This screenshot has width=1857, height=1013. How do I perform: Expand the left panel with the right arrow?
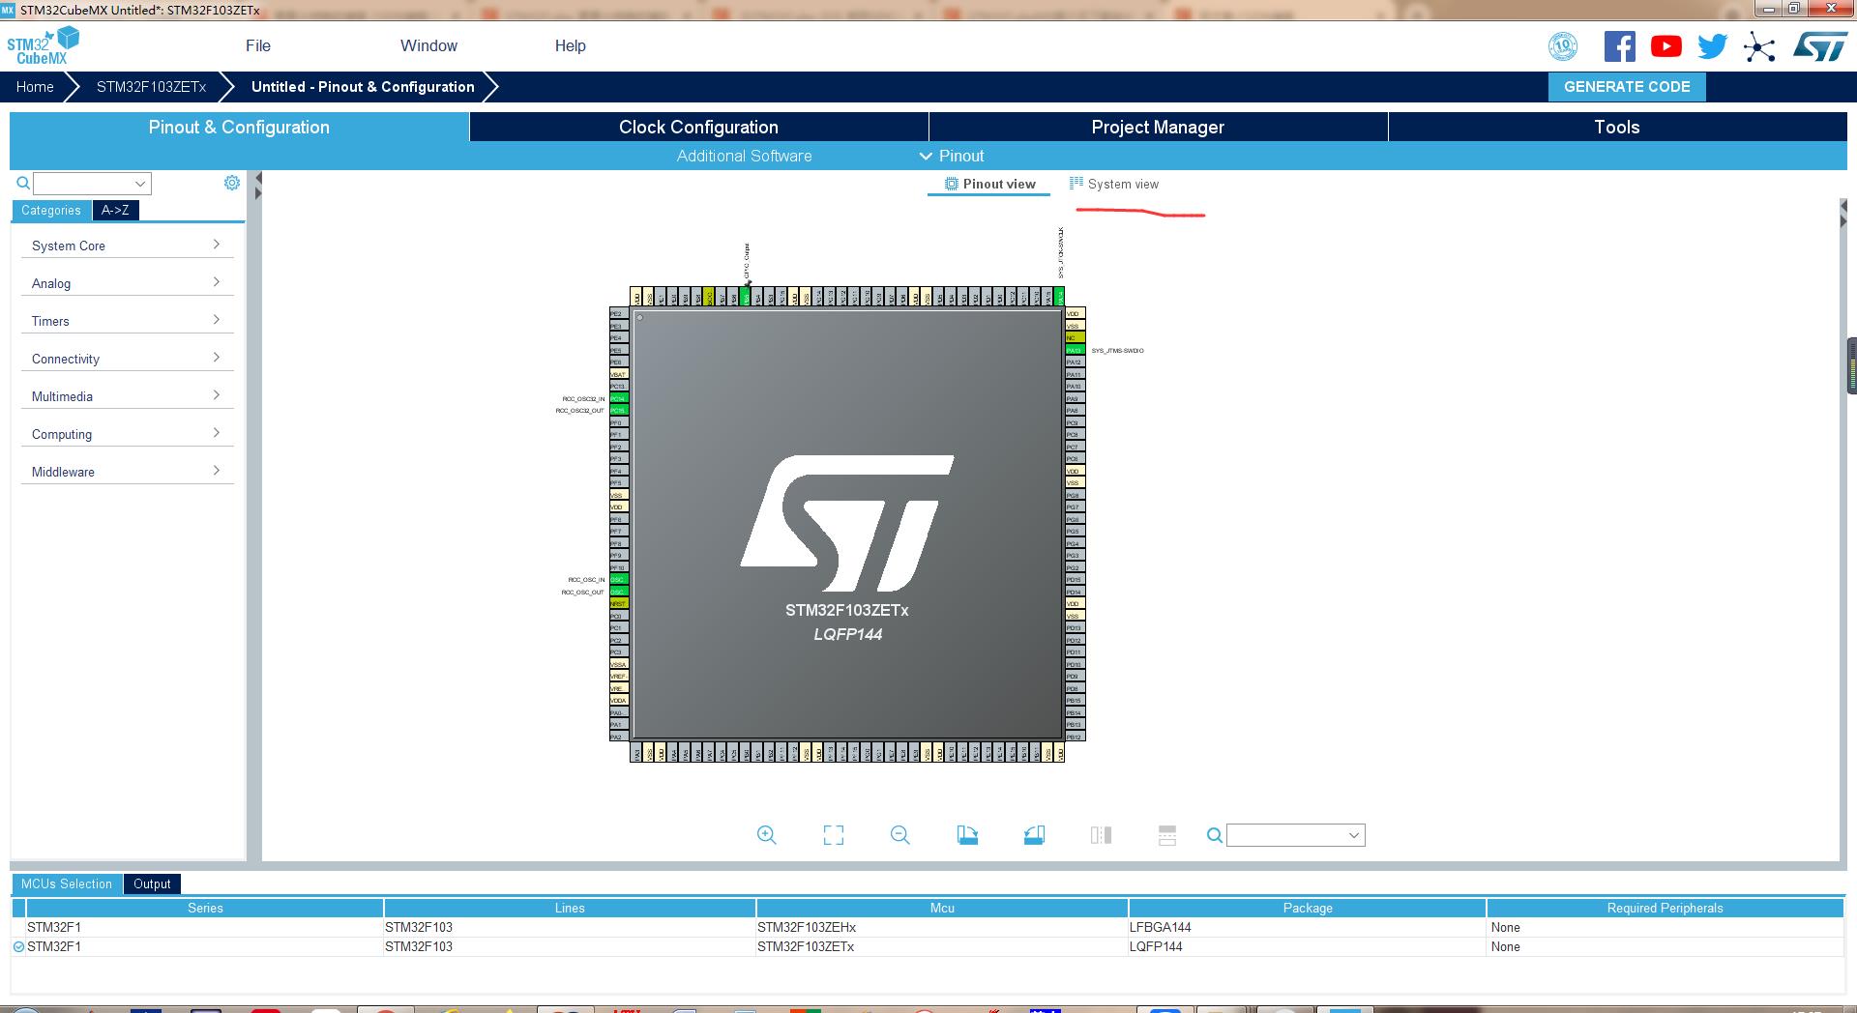point(258,193)
